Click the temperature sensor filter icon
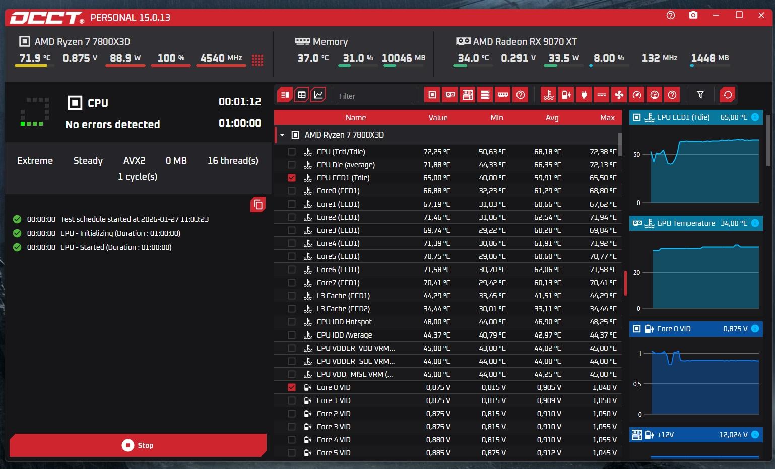 549,95
